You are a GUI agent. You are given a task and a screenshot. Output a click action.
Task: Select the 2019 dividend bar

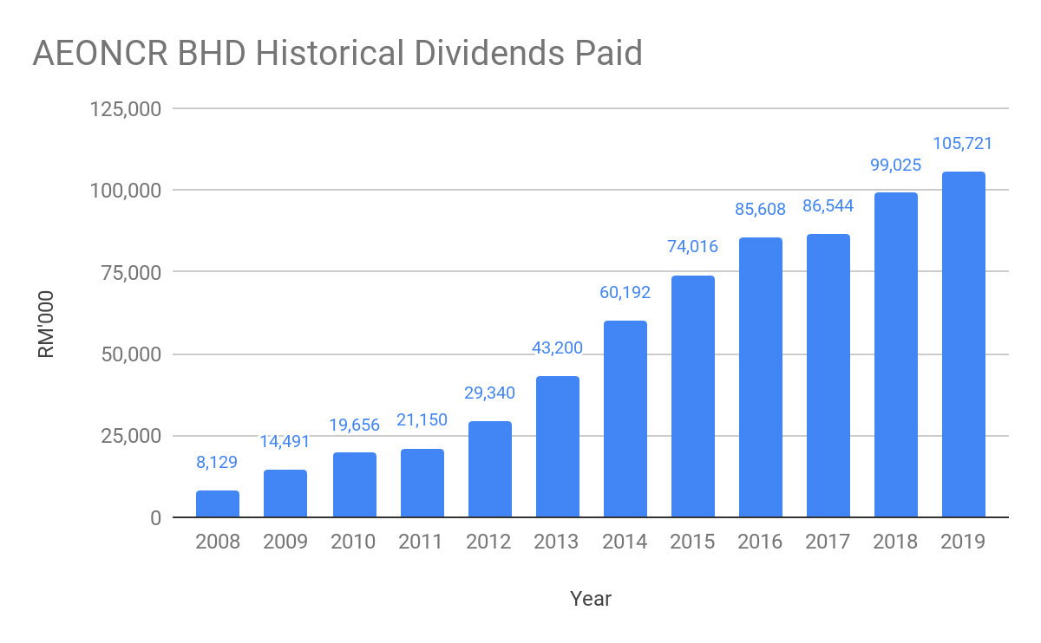[x=964, y=345]
